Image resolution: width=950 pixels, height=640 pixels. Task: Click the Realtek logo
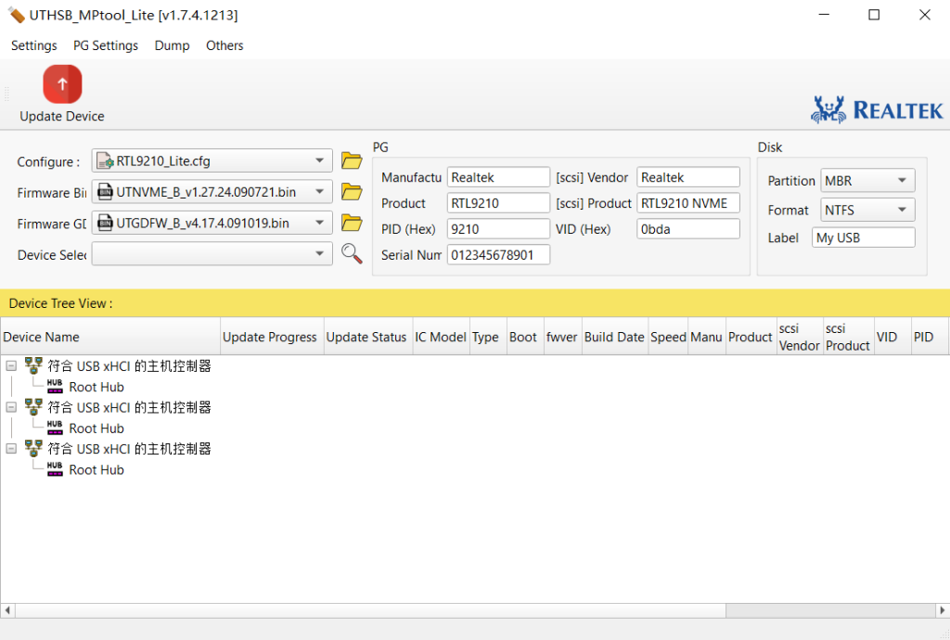click(876, 109)
